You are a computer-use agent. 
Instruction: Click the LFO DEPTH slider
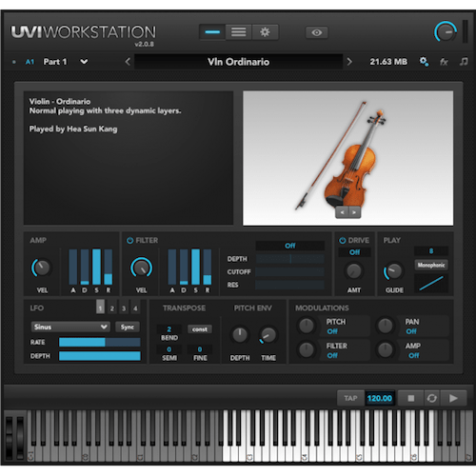pos(100,356)
